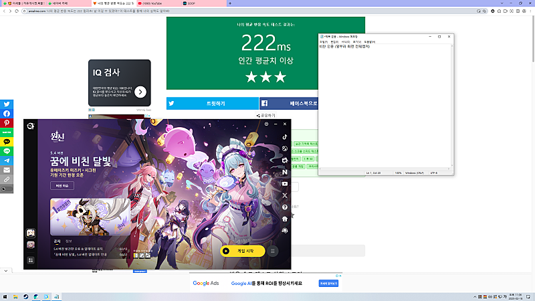Image resolution: width=535 pixels, height=301 pixels.
Task: Open the 파일 menu in Notepad
Action: 323,42
